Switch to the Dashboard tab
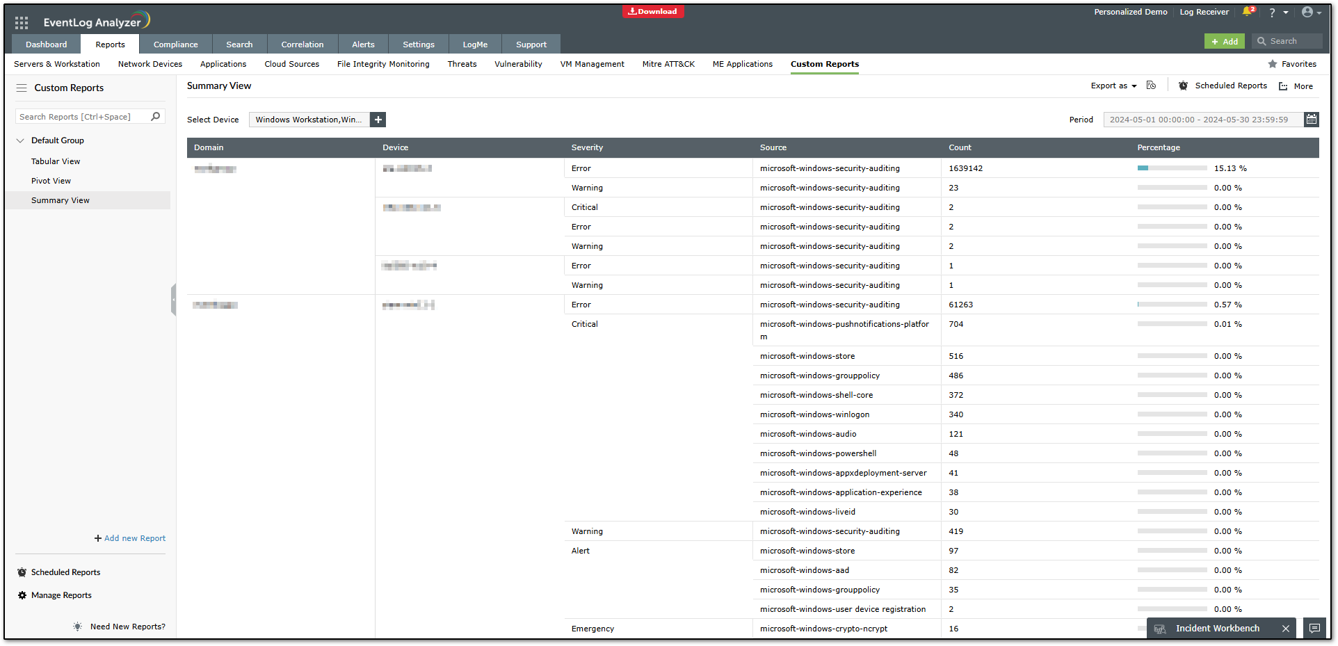 point(47,45)
